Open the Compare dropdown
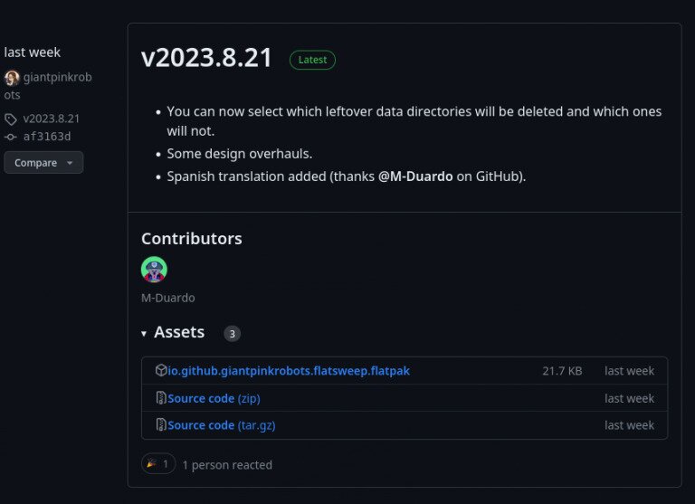Viewport: 695px width, 504px height. point(43,163)
